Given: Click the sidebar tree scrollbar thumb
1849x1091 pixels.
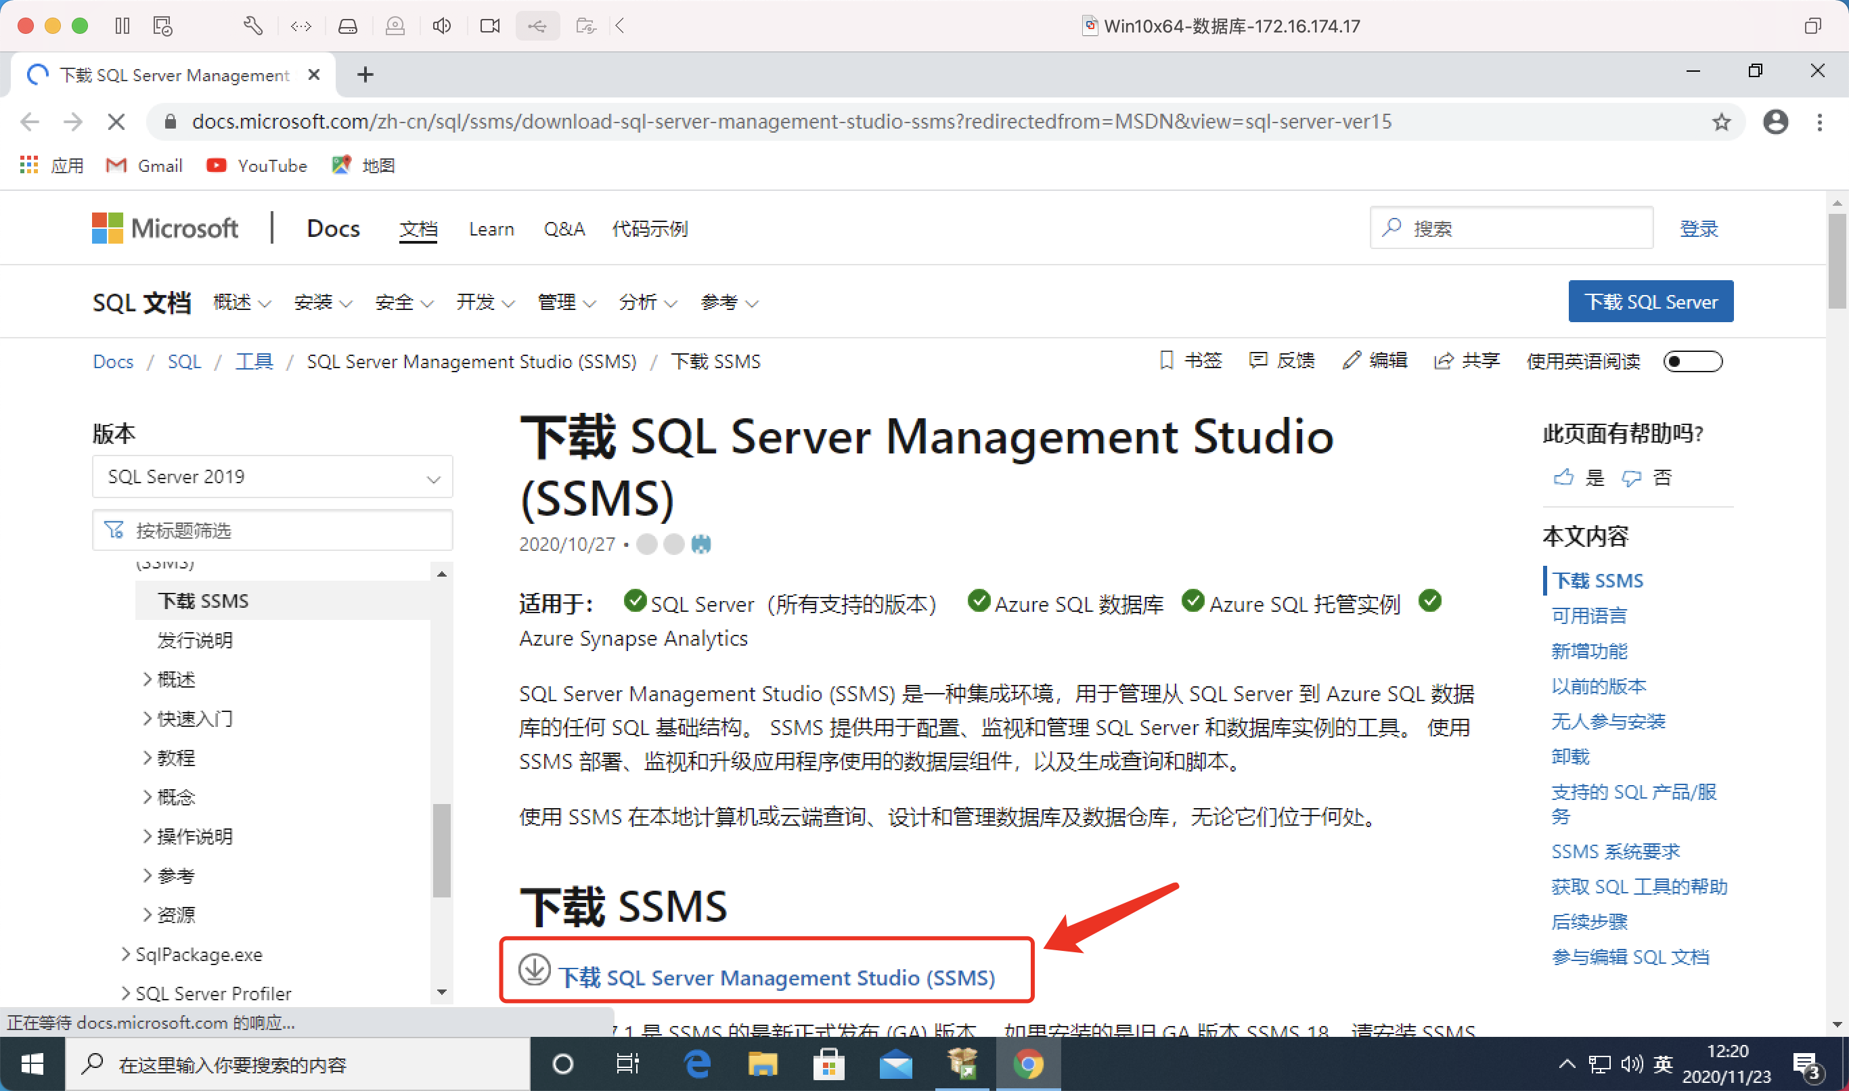Looking at the screenshot, I should pos(441,850).
